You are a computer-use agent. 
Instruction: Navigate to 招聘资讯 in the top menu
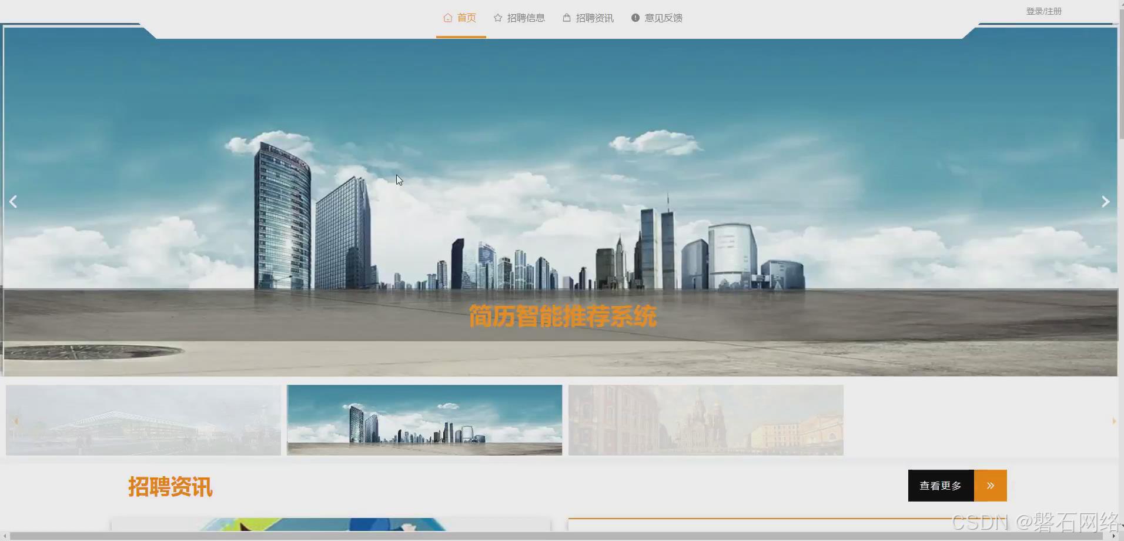coord(595,18)
